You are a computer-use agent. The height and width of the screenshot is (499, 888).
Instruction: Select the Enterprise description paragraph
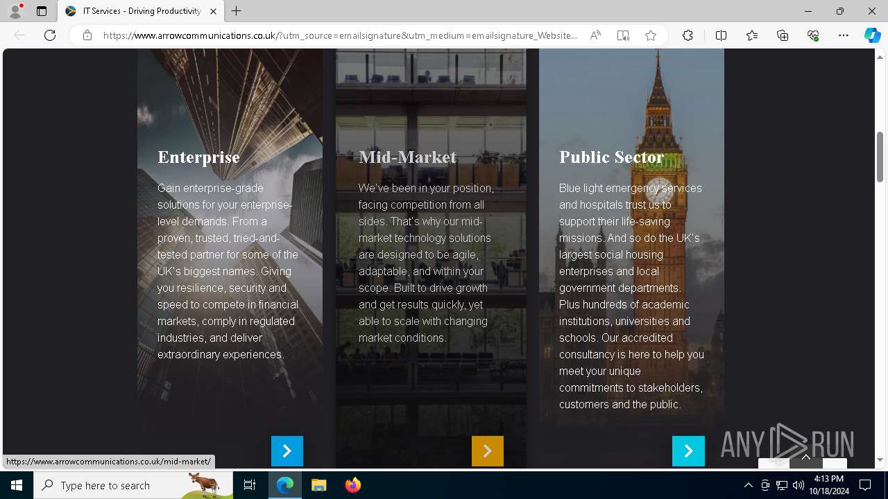click(x=228, y=271)
